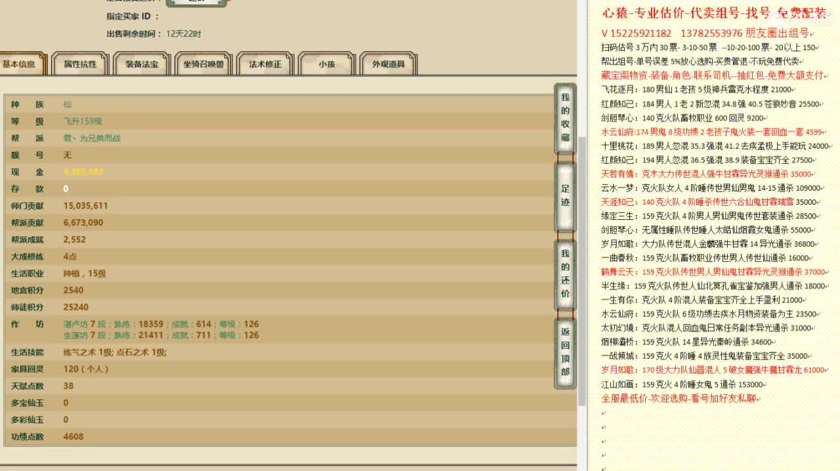The image size is (840, 471).
Task: Switch to the 法术修正 tab
Action: [265, 64]
